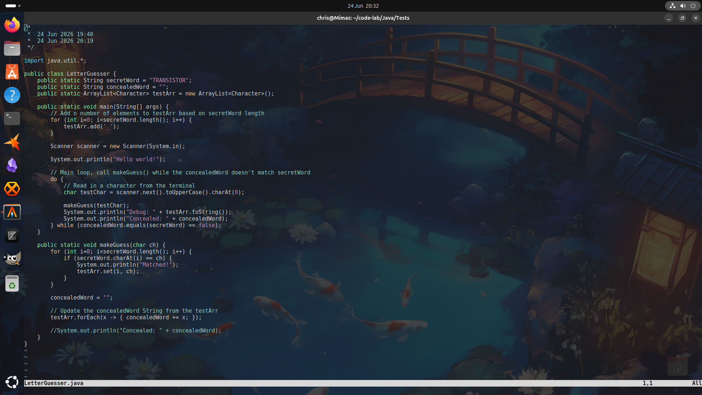Viewport: 702px width, 395px height.
Task: Launch the Zed editor dock icon
Action: pyautogui.click(x=12, y=236)
